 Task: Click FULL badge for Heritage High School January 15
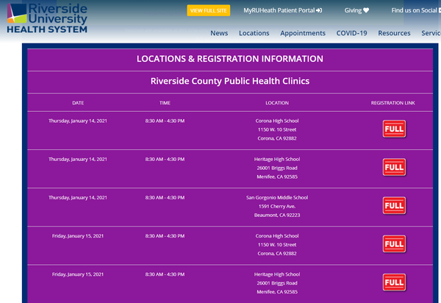[x=394, y=282]
